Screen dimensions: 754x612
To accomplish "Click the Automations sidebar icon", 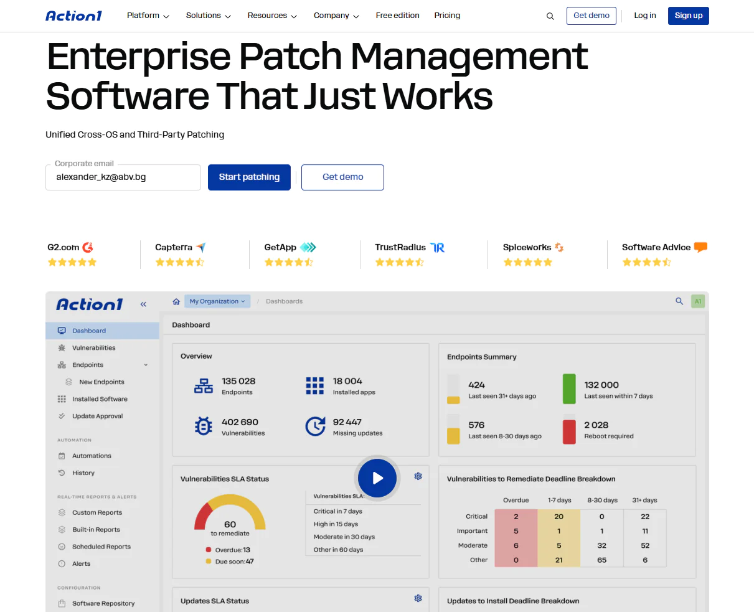I will click(62, 456).
